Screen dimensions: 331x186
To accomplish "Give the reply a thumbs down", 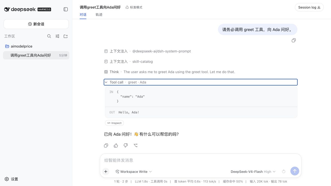I will point(126,145).
